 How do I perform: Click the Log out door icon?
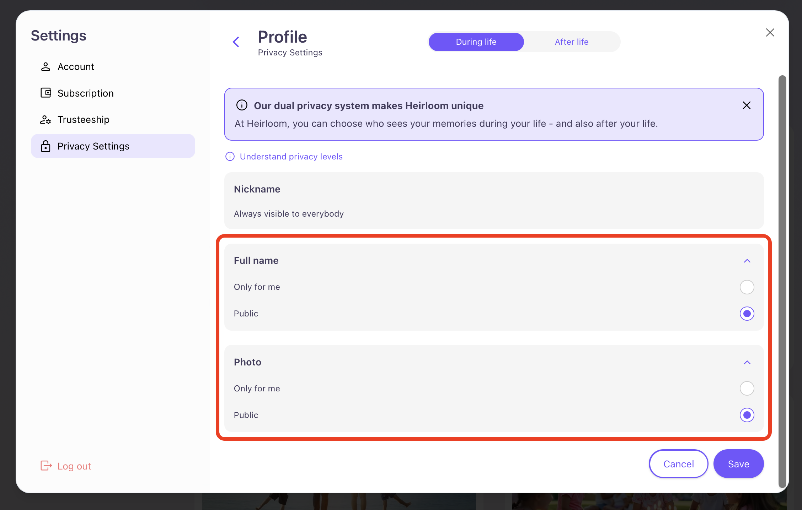tap(46, 466)
